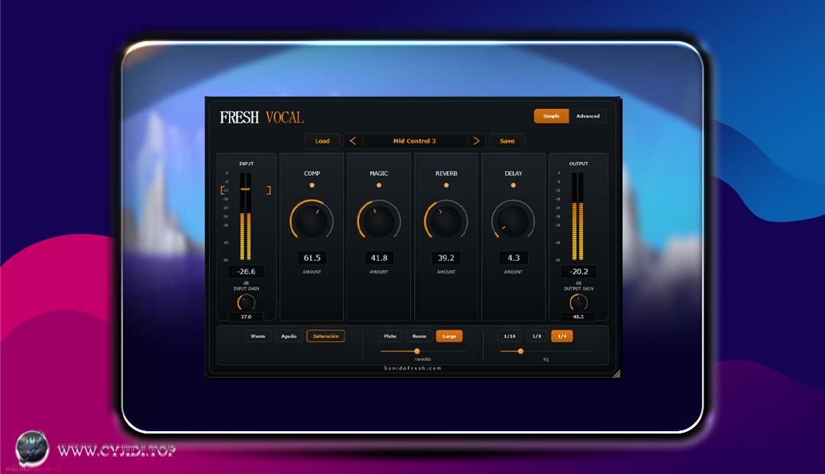
Task: Click the reverb Tamaño slider handle
Action: tap(417, 351)
